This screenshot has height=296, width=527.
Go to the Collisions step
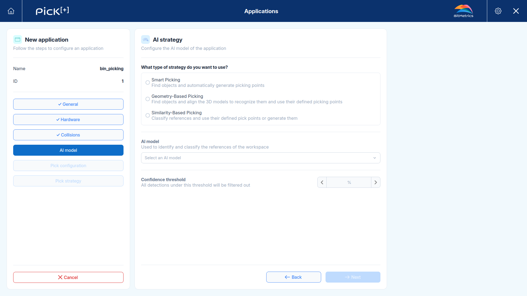68,135
